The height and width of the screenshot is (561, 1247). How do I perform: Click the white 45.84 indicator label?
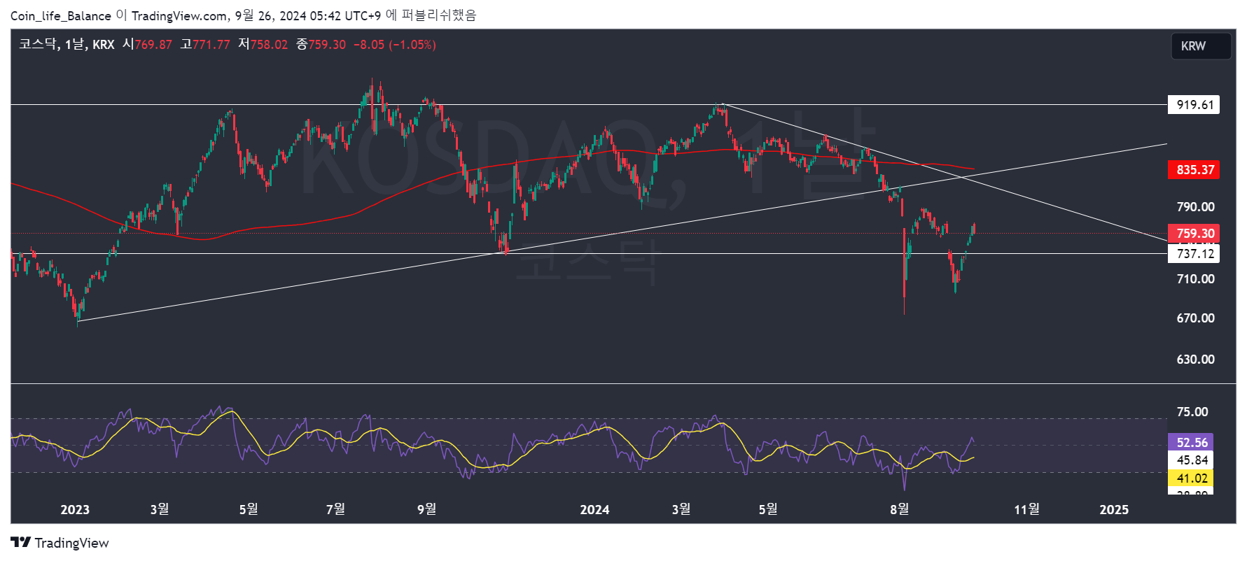tap(1191, 460)
